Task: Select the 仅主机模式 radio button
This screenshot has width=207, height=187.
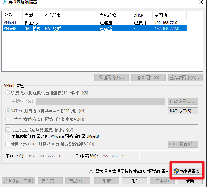Action: pyautogui.click(x=8, y=119)
